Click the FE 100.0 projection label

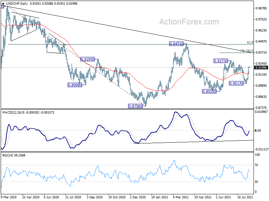(247, 51)
